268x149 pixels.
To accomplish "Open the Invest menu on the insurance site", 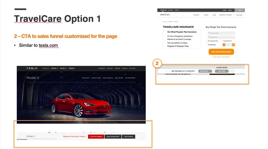I will click(x=206, y=15).
